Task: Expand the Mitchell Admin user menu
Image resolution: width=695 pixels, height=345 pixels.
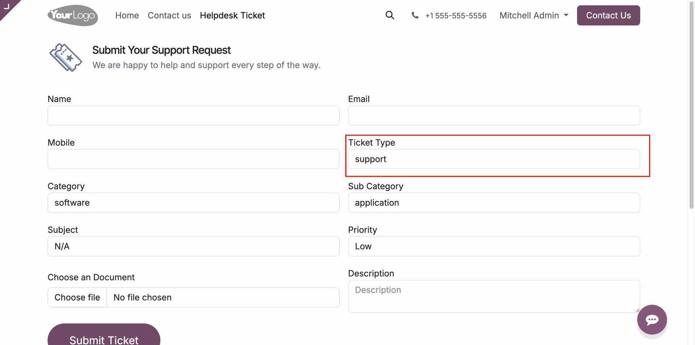Action: [x=534, y=16]
